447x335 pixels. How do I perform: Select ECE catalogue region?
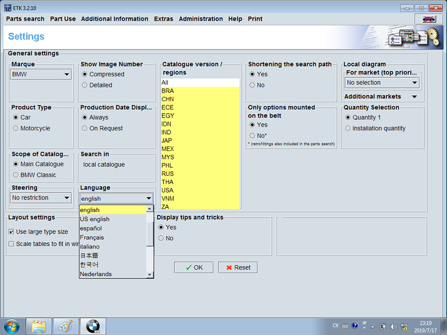pos(200,107)
